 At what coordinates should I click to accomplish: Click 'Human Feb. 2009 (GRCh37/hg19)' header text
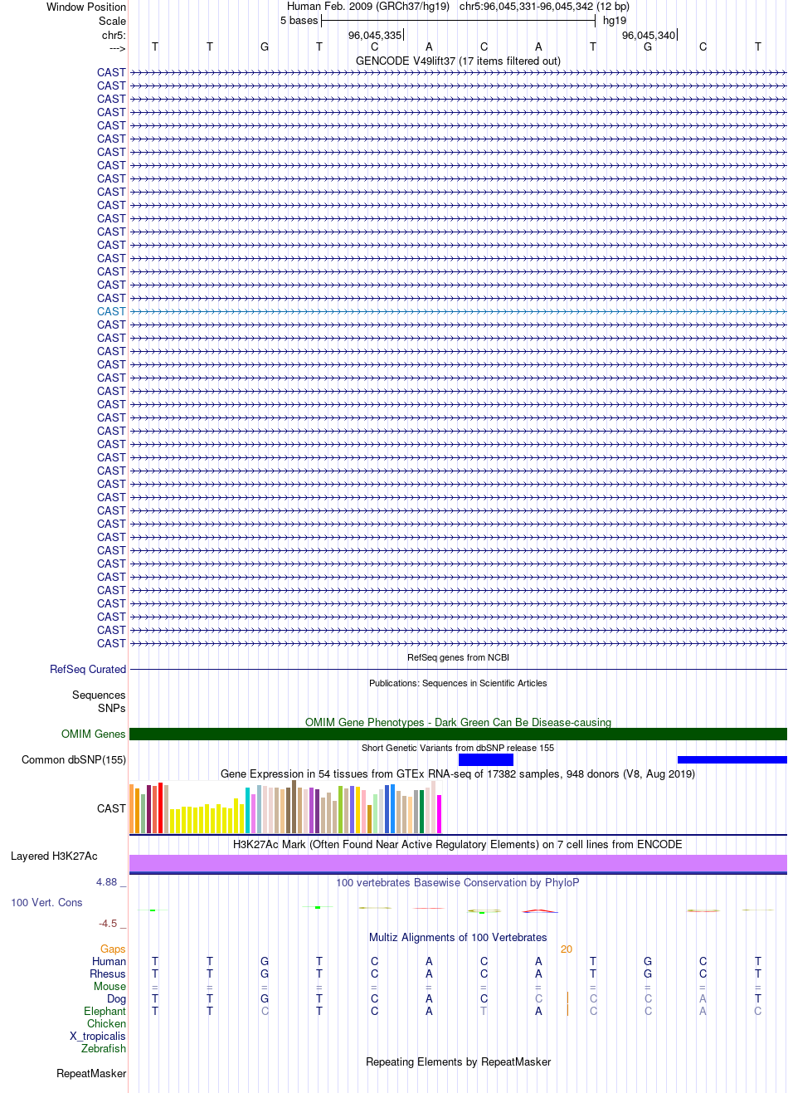[x=368, y=6]
